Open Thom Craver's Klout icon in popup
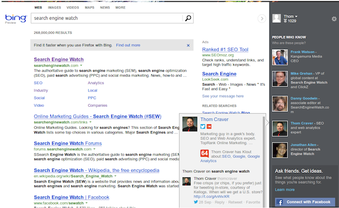This screenshot has height=208, width=339. click(209, 127)
